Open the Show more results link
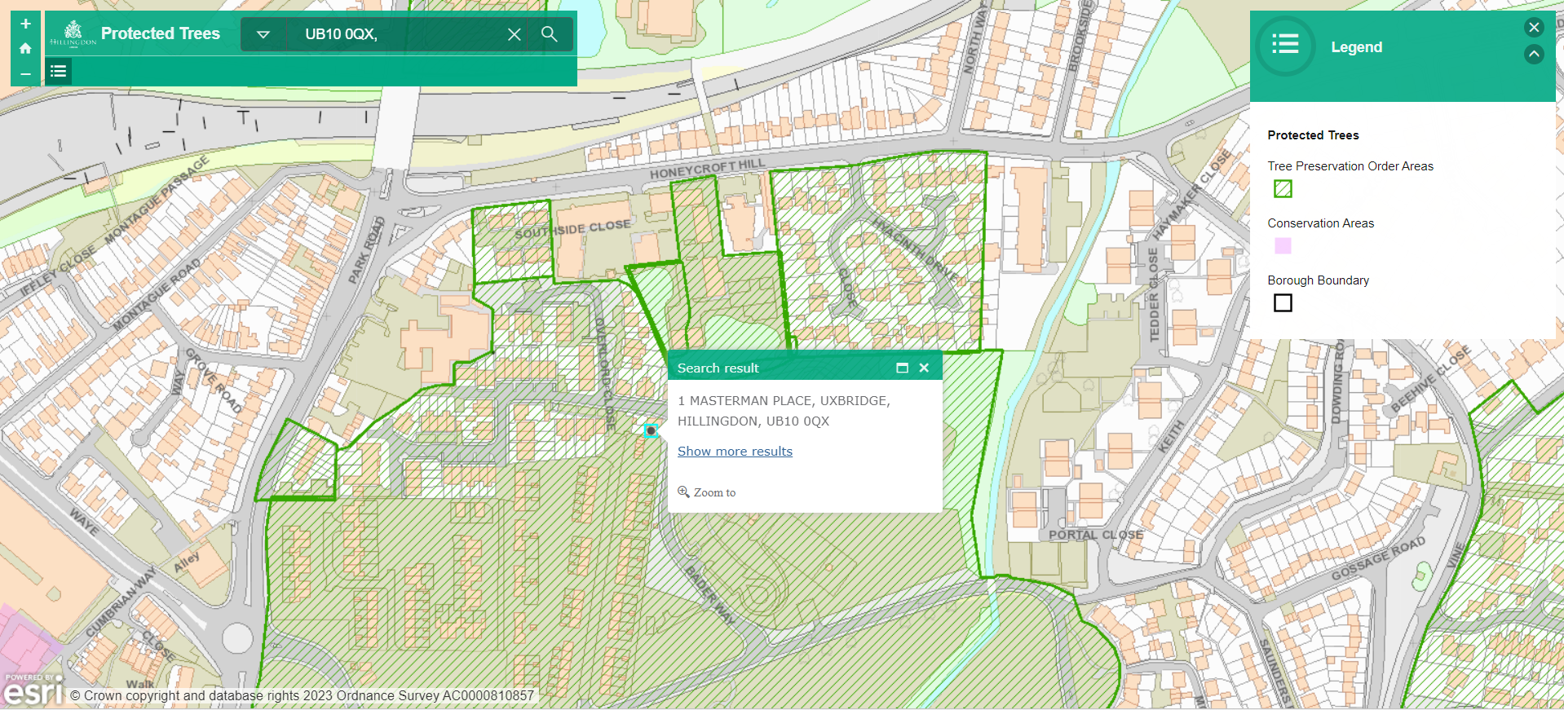The height and width of the screenshot is (710, 1564). coord(735,452)
